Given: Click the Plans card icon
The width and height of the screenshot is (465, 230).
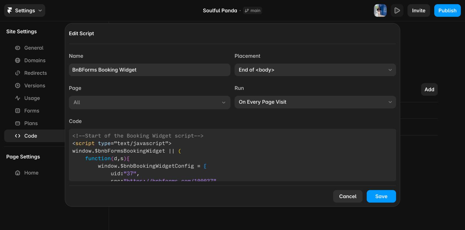Looking at the screenshot, I should (x=18, y=123).
